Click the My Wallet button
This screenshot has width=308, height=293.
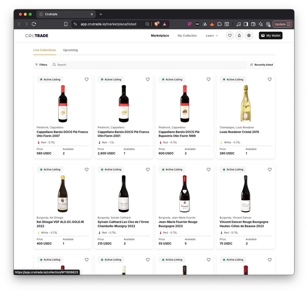(x=271, y=35)
